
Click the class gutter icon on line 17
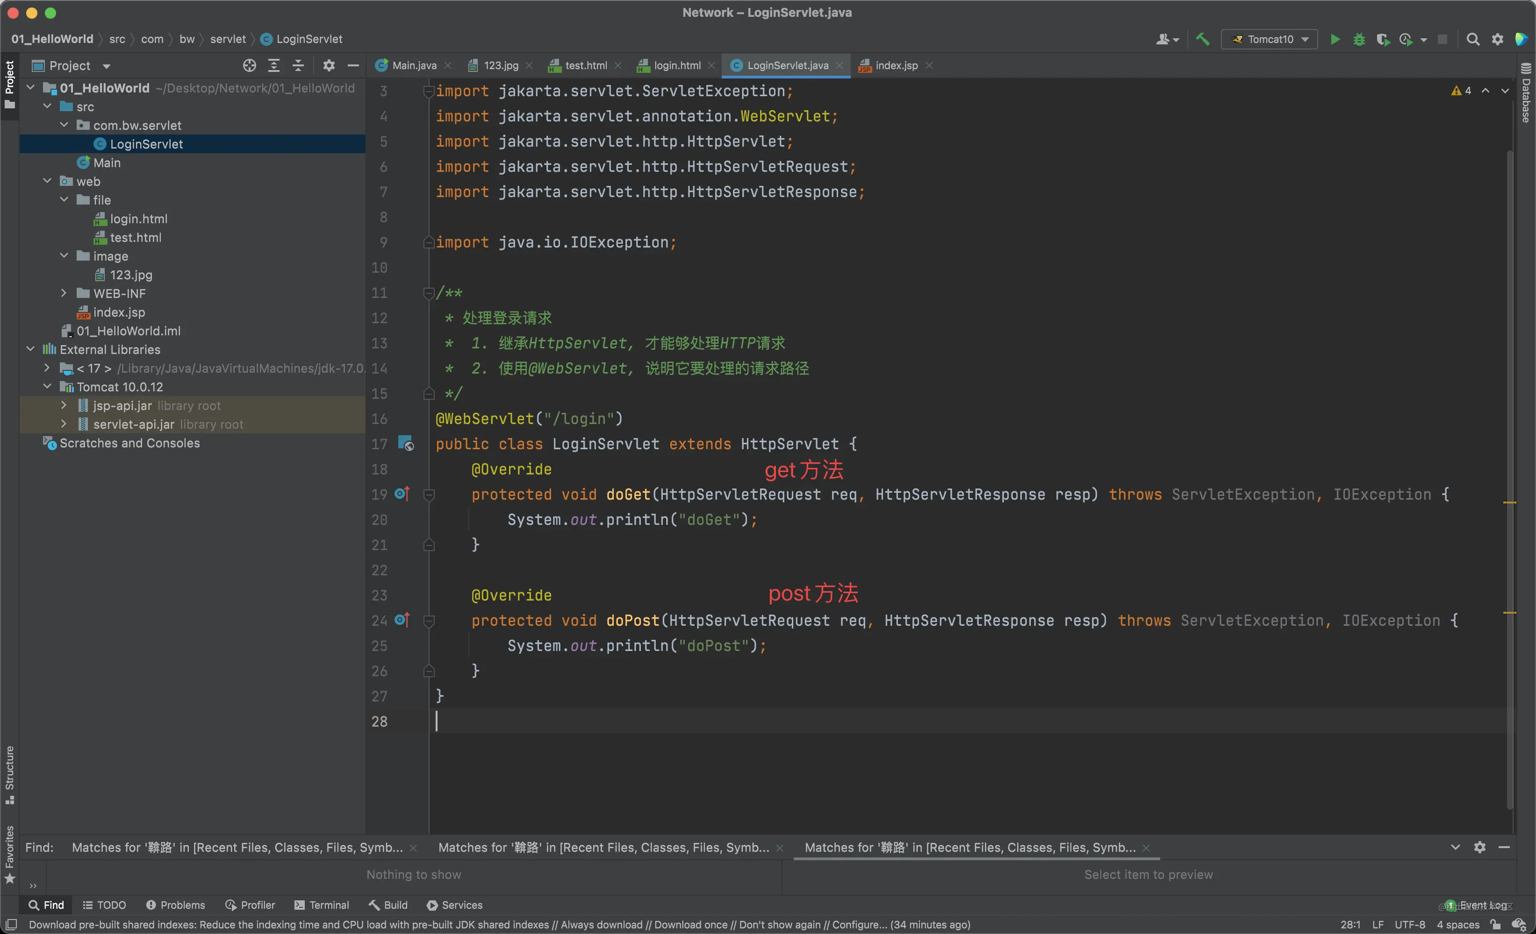tap(406, 443)
